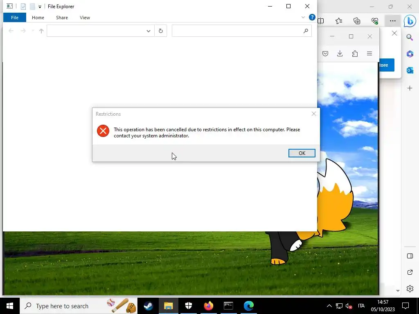Open the File tab in File Explorer
This screenshot has height=314, width=419.
coord(15,18)
